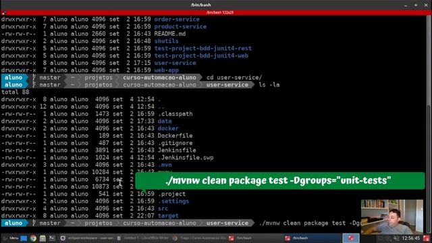Image resolution: width=432 pixels, height=243 pixels.
Task: Click the 'master' branch segment in bottom prompt
Action: pyautogui.click(x=49, y=223)
